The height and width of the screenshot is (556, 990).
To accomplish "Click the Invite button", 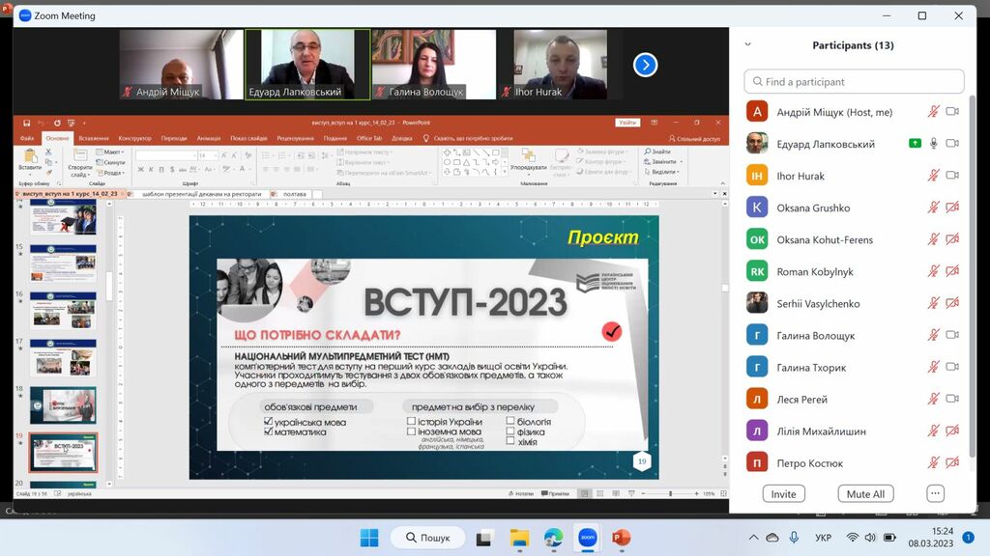I will (x=783, y=493).
